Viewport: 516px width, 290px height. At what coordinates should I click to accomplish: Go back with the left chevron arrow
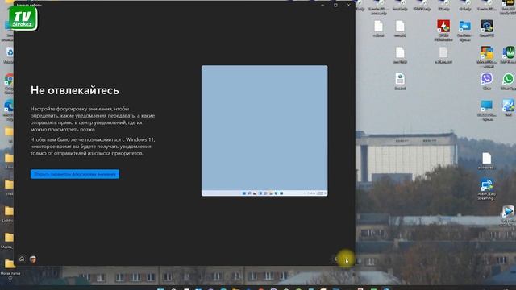335,259
